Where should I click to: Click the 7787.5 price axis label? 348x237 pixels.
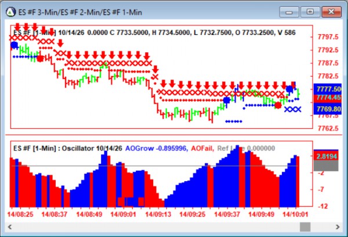coord(328,63)
